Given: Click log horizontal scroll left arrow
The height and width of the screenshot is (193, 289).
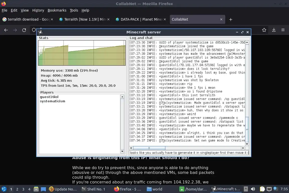Looking at the screenshot, I should (x=131, y=148).
